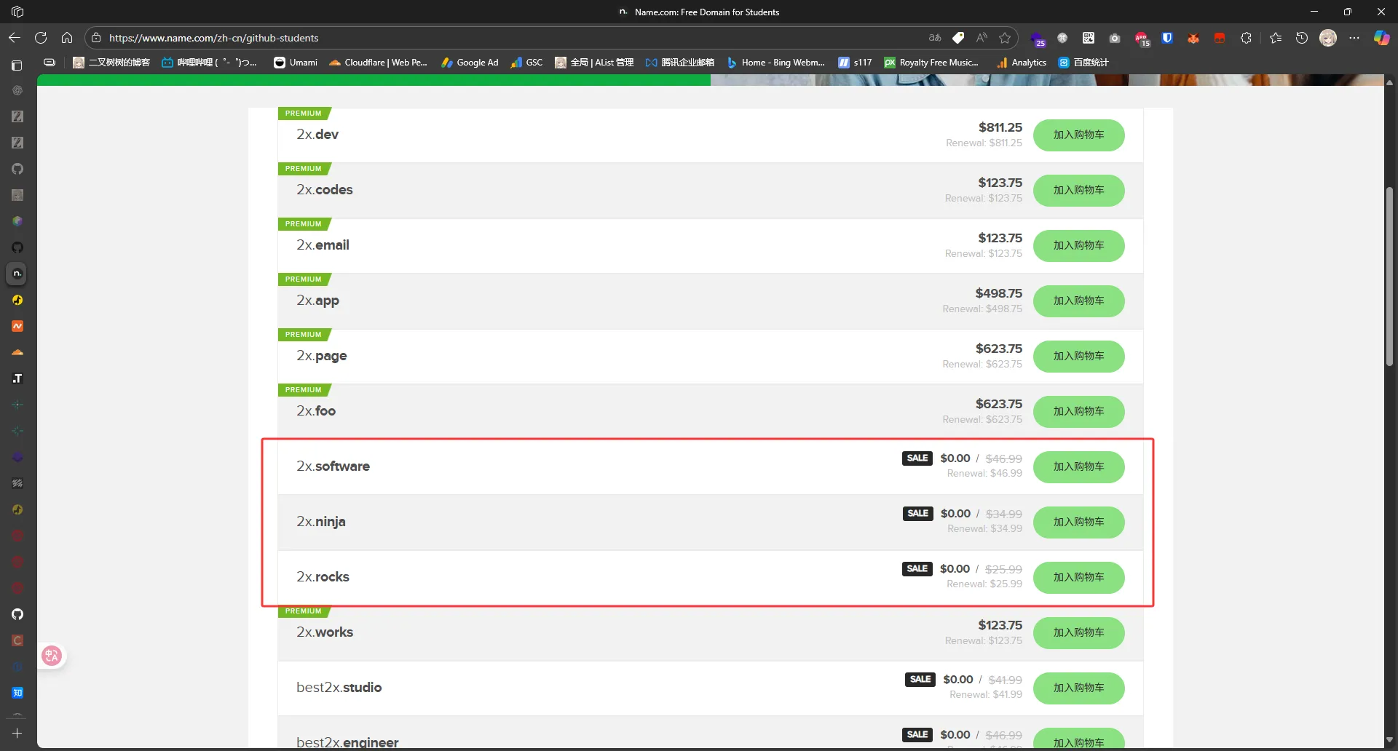This screenshot has width=1398, height=751.
Task: Add 2x.software to the cart
Action: pos(1078,466)
